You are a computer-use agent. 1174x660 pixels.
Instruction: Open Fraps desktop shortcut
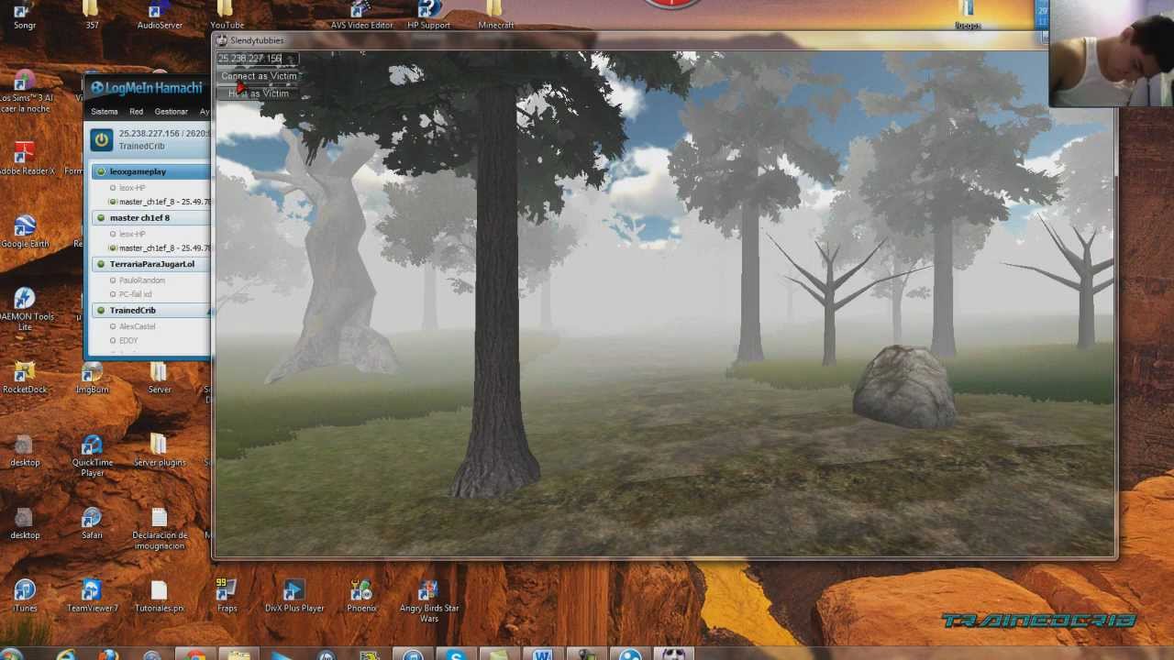(x=227, y=595)
